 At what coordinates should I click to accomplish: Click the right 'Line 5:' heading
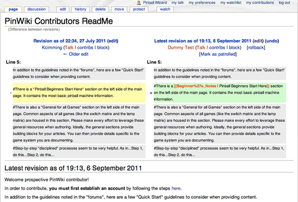[154, 62]
